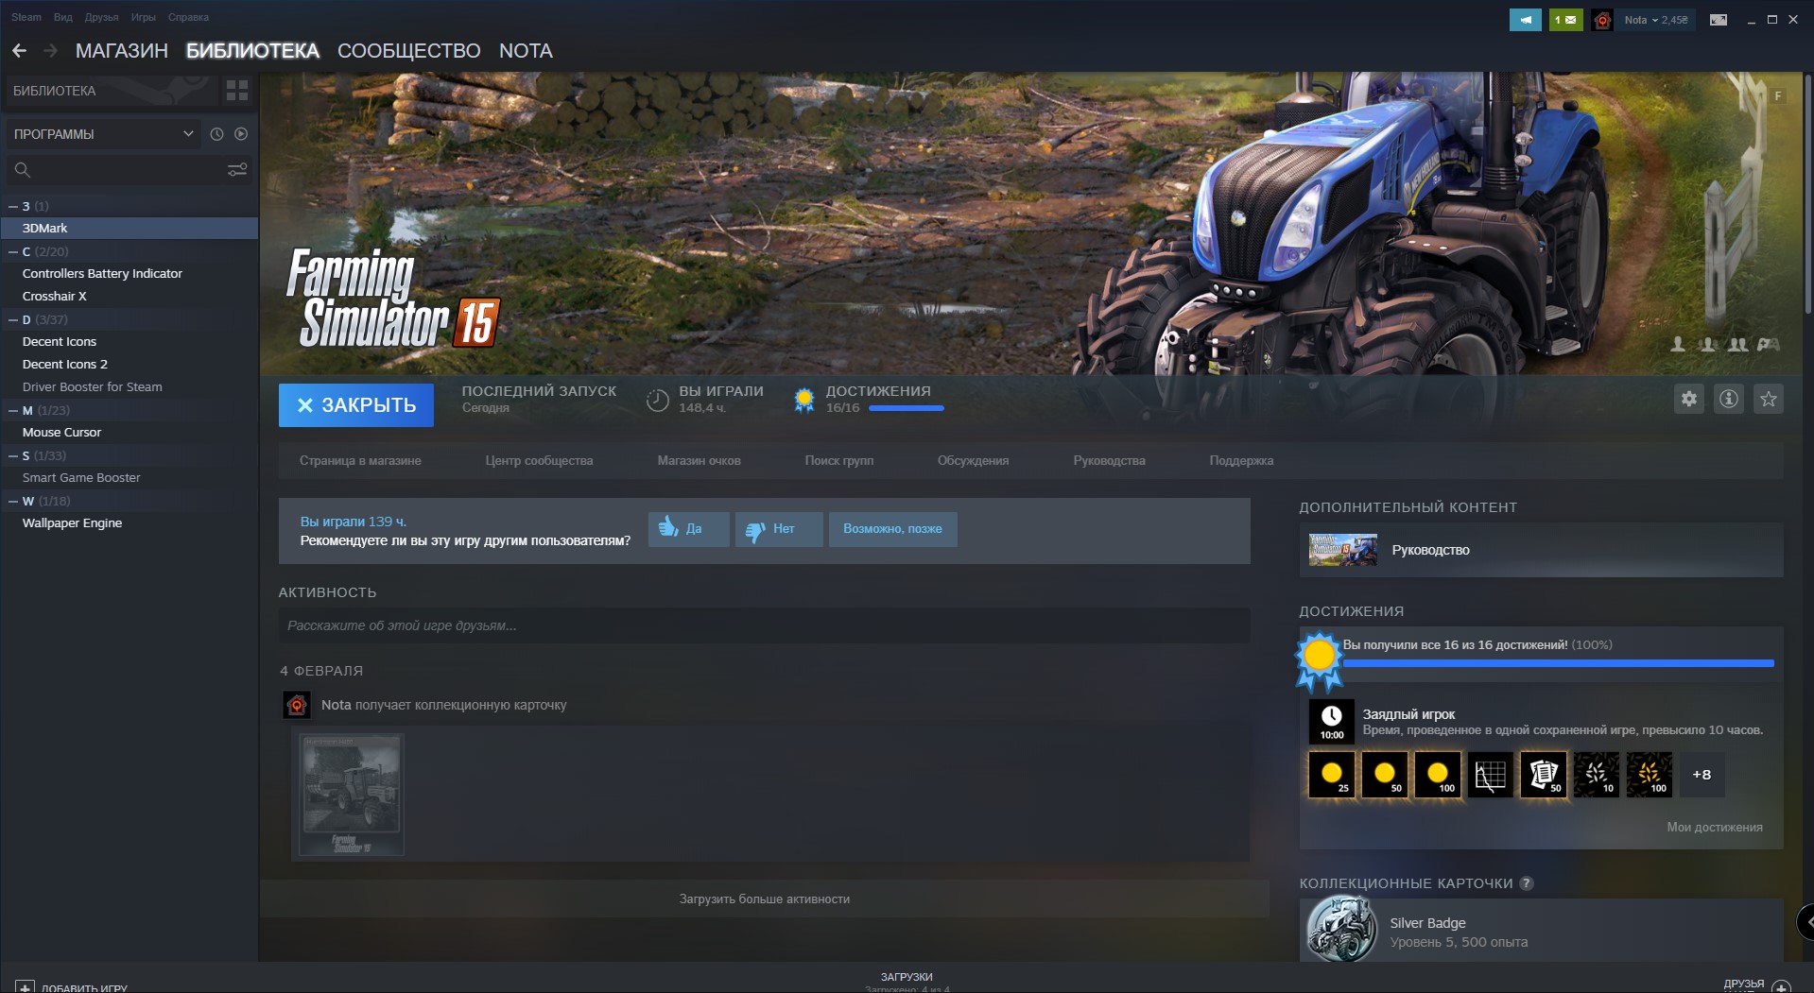Image resolution: width=1814 pixels, height=993 pixels.
Task: Select Wallpaper Engine in the library list
Action: tap(130, 523)
